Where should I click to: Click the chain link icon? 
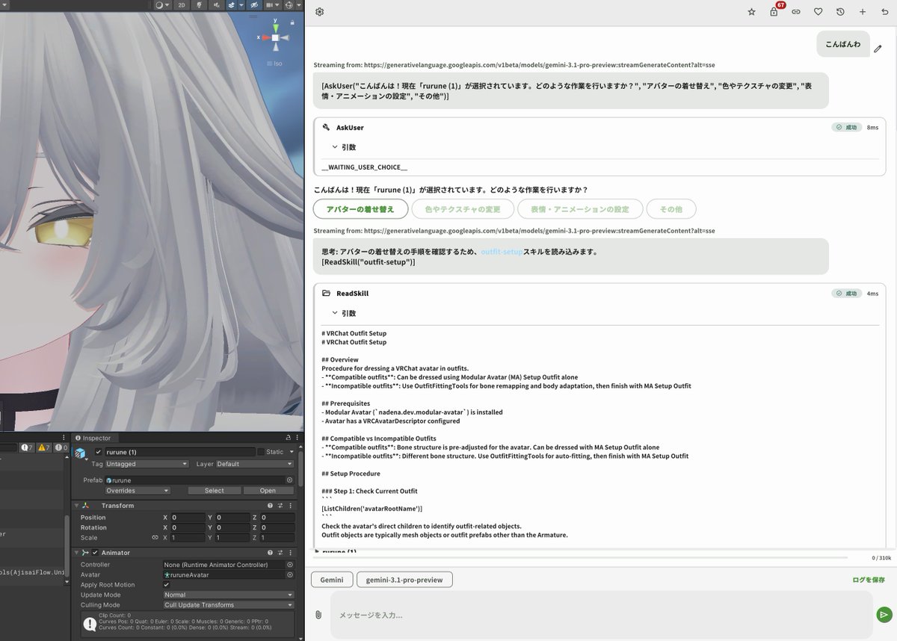click(x=796, y=12)
